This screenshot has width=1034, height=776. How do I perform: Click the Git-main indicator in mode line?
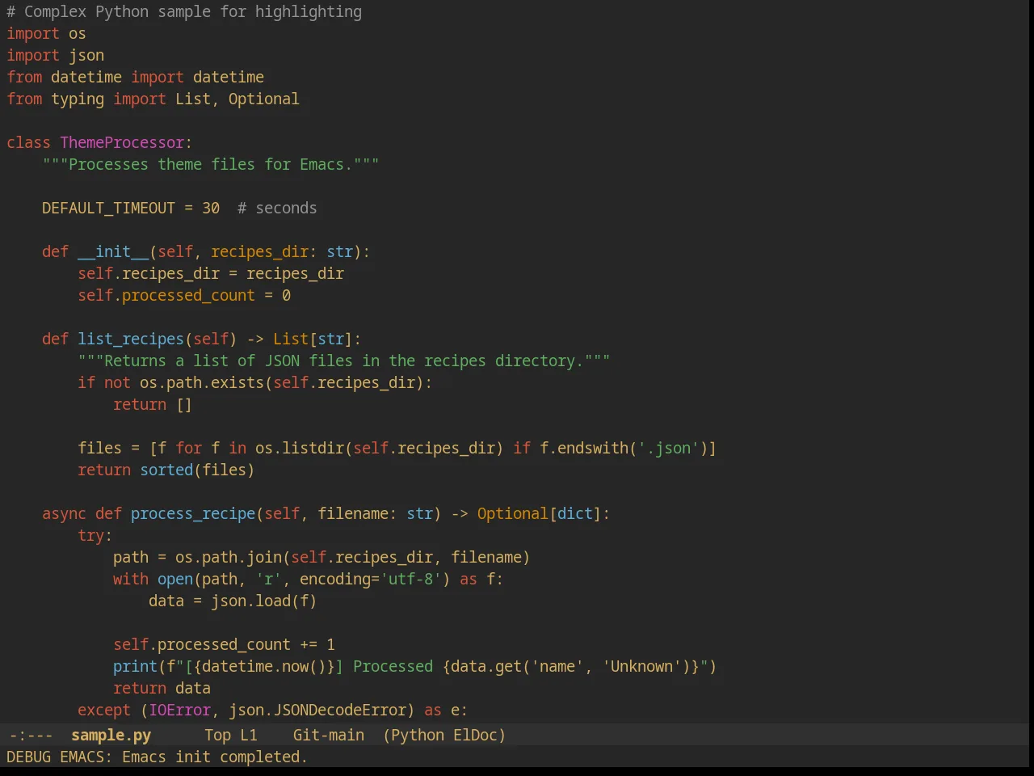328,736
